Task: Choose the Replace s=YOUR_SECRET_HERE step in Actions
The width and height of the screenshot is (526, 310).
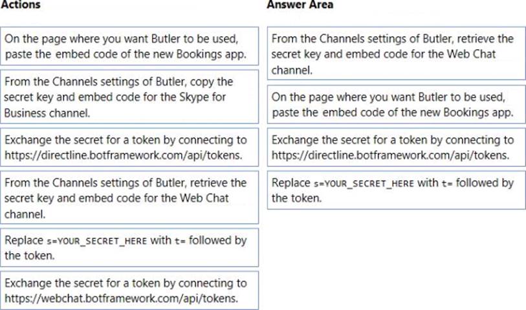Action: pyautogui.click(x=129, y=247)
